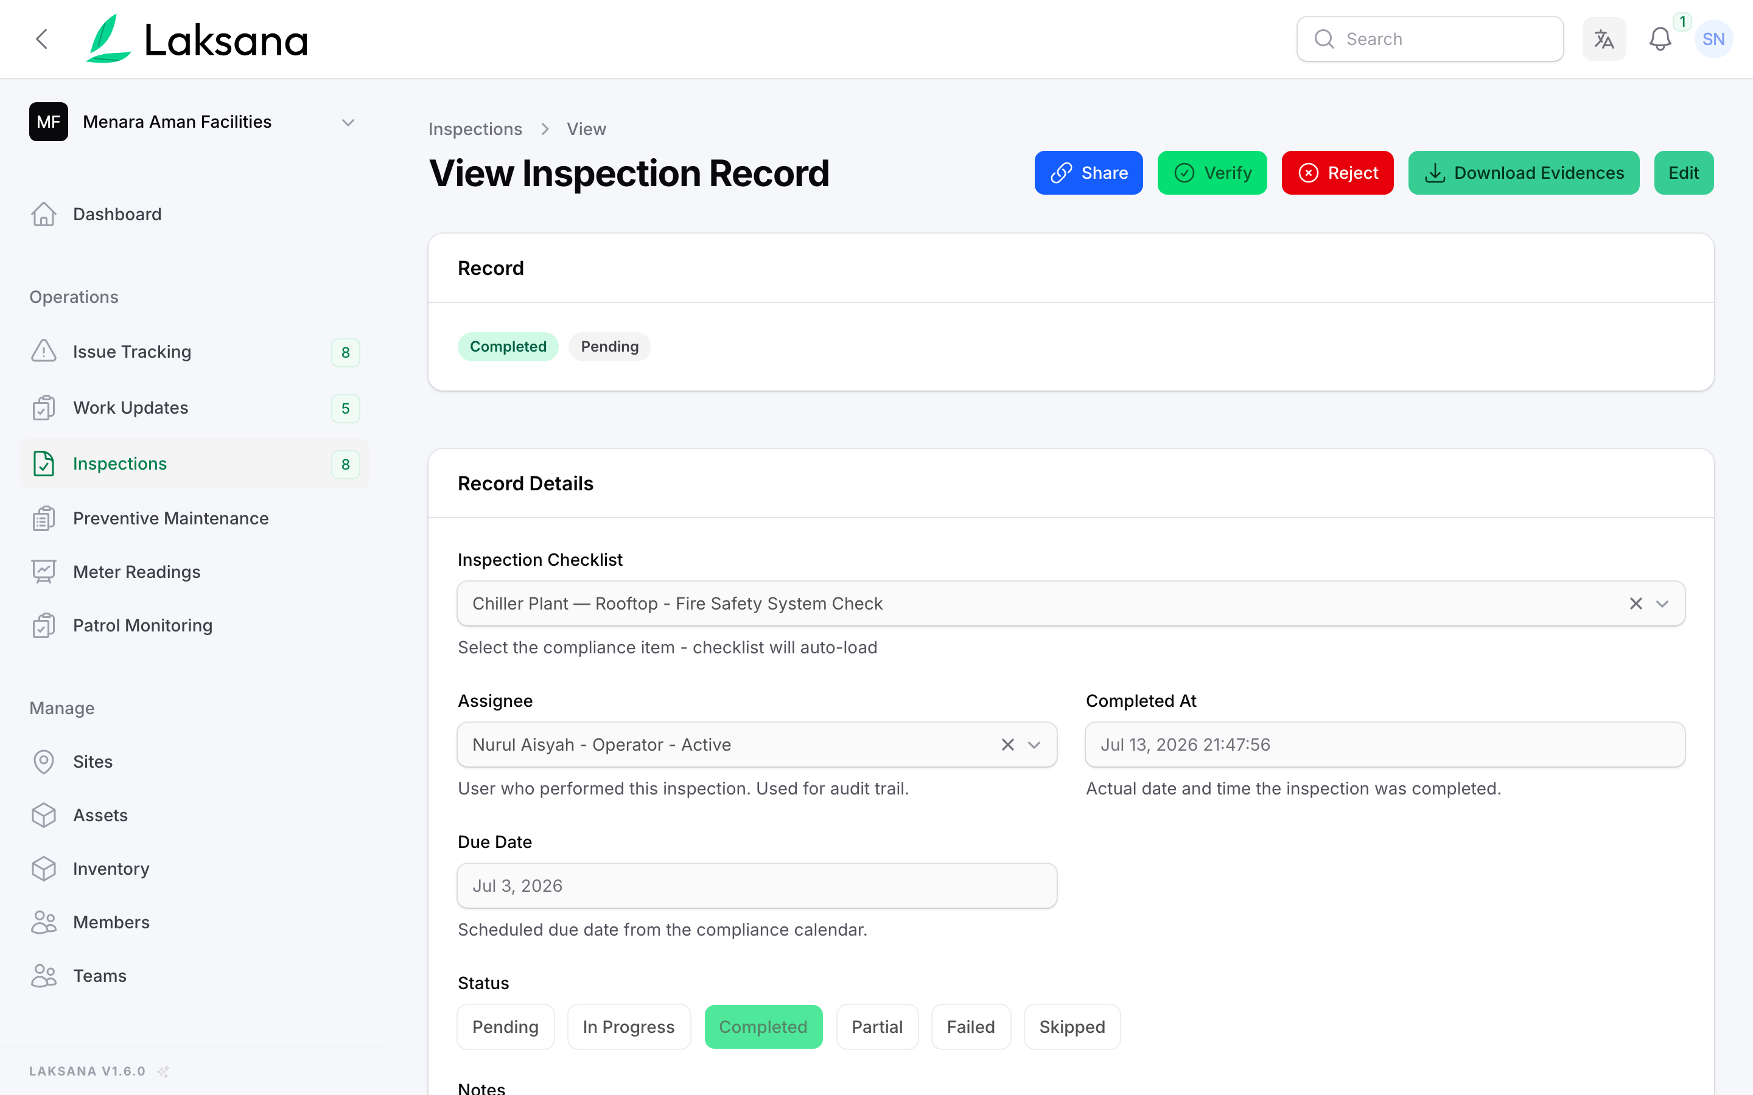Open the Assignee dropdown arrow
Viewport: 1753px width, 1095px height.
1034,745
